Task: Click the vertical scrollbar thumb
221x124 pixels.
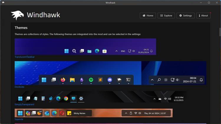Action: coord(220,32)
